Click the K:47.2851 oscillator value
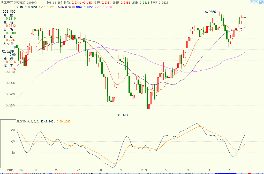 click(48, 121)
